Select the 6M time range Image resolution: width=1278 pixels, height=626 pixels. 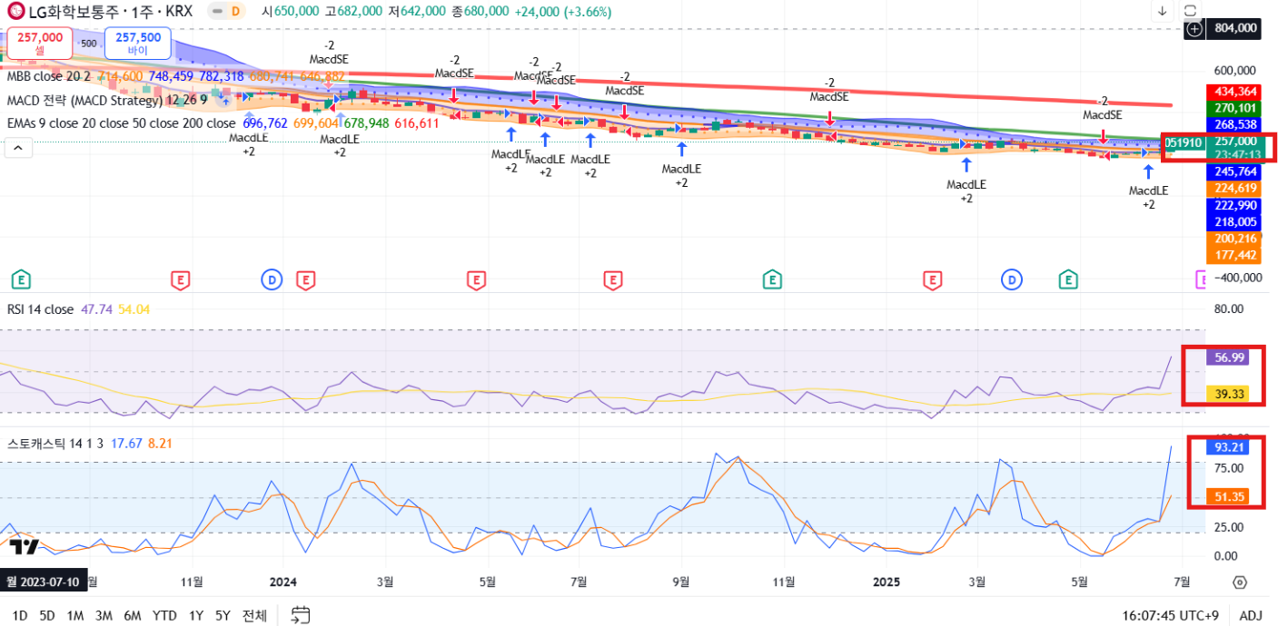133,615
